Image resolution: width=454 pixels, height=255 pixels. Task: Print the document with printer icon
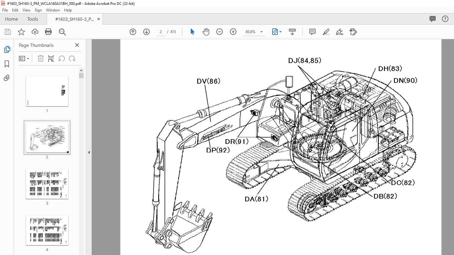tap(48, 32)
